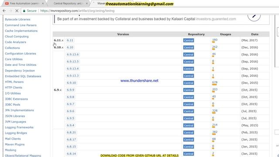This screenshot has width=279, height=157.
Task: Stop page loading with the X button
Action: [17, 10]
